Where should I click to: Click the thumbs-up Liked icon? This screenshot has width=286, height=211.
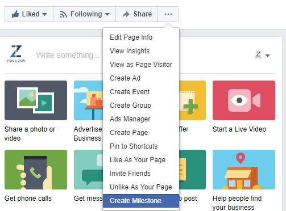[x=15, y=14]
